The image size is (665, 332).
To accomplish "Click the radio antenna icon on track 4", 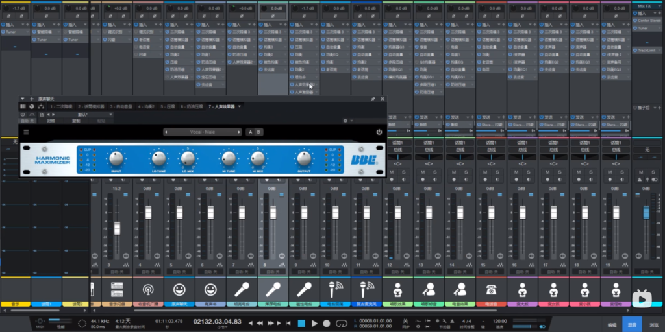I will coord(148,289).
